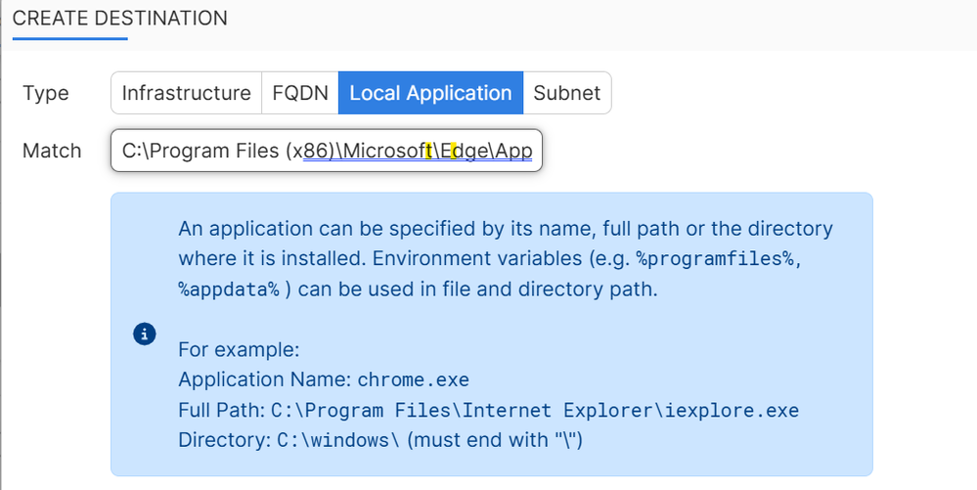Screen dimensions: 977x490
Task: Click the "Application Name:" example label
Action: tap(265, 379)
